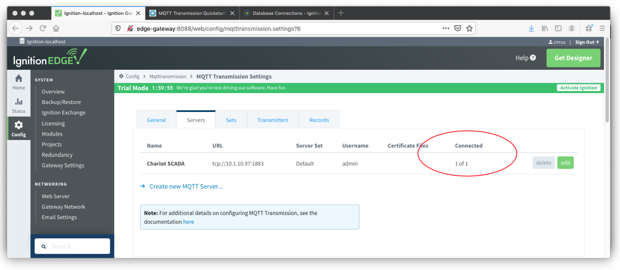Viewport: 620px width, 270px height.
Task: Click the Activate Ignition button
Action: pyautogui.click(x=579, y=88)
